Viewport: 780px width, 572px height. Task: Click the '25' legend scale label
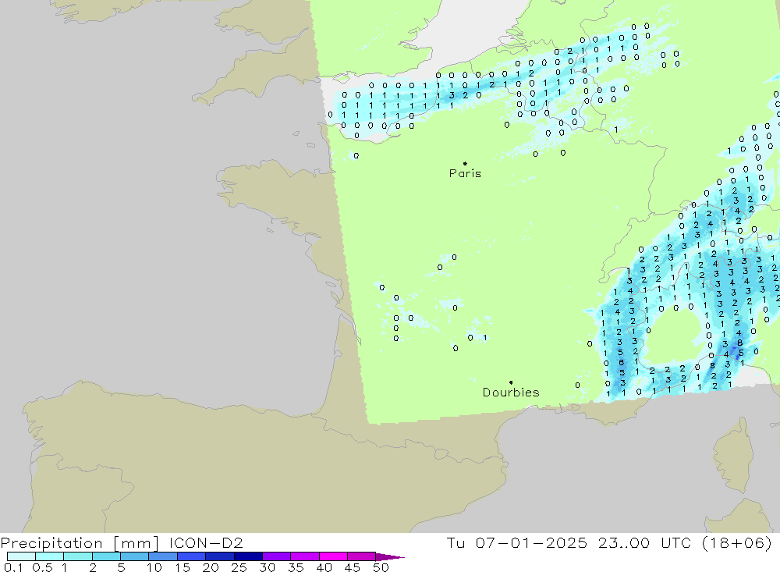(239, 567)
